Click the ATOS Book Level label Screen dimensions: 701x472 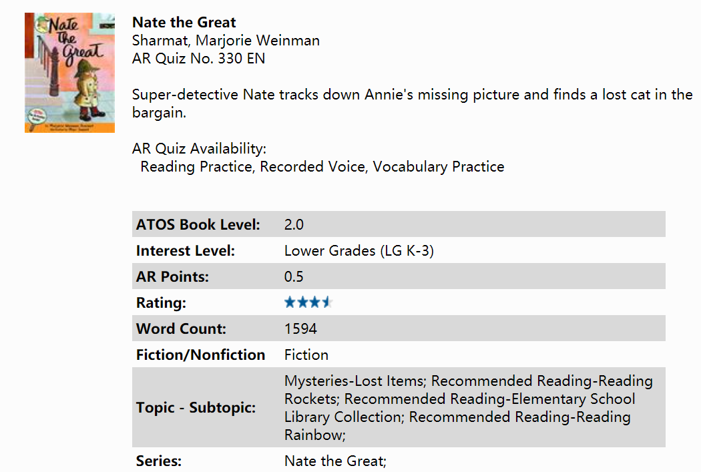pyautogui.click(x=198, y=224)
